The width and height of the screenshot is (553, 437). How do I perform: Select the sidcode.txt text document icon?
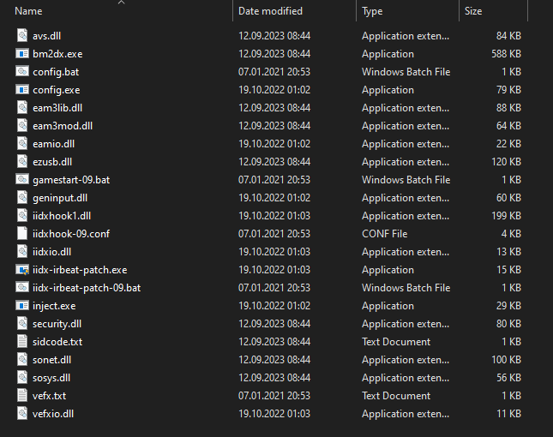23,342
